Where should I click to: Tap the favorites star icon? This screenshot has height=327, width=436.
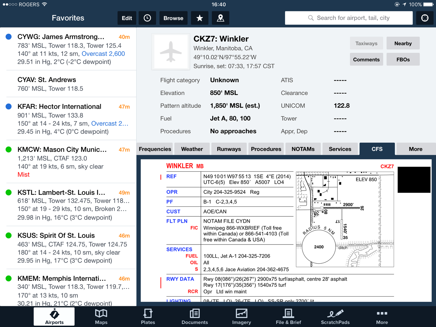coord(200,18)
